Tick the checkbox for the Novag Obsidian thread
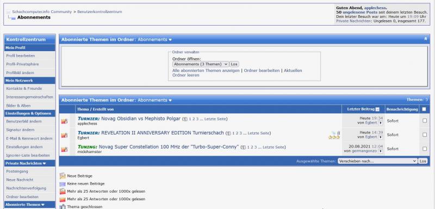435x209 pixels. (x=425, y=121)
